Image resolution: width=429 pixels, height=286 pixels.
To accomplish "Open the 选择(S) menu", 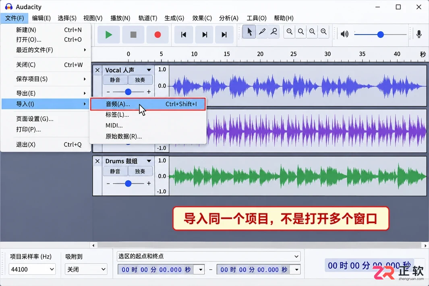I will 67,18.
